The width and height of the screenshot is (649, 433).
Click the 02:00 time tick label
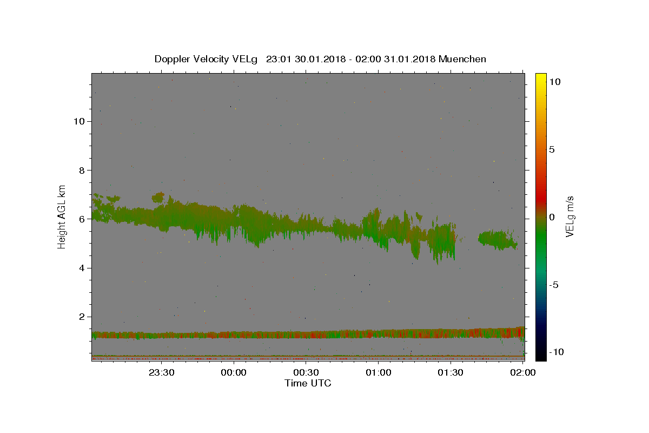tap(523, 372)
